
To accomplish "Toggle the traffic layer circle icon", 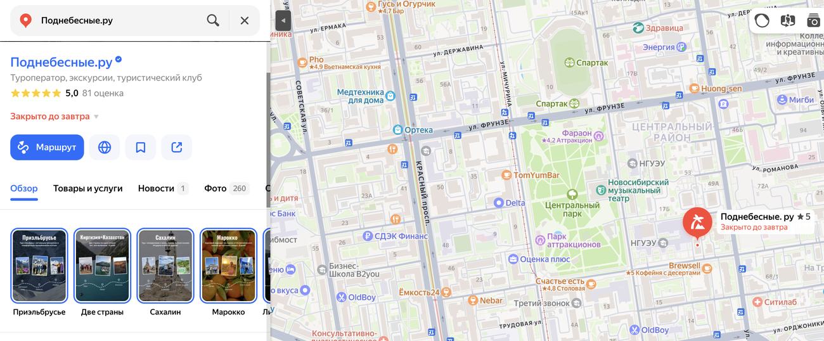I will pos(762,20).
